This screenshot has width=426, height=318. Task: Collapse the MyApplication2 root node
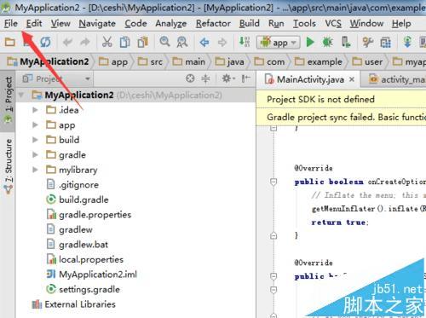point(21,95)
